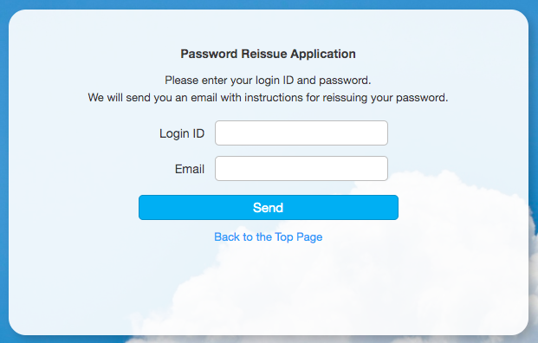The height and width of the screenshot is (343, 538).
Task: Click the word 'password' in the heading
Action: [x=209, y=54]
